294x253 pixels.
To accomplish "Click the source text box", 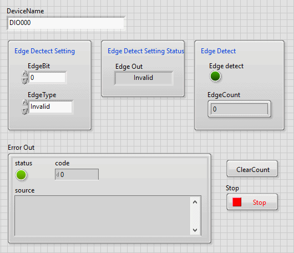I will 103,215.
